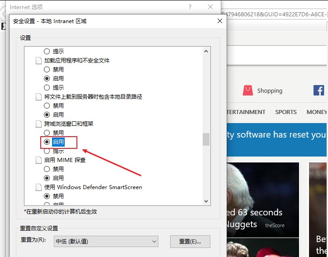Viewport: 328px width, 257px height.
Task: Click document icon beside 启用 MIME 探查
Action: tap(38, 160)
